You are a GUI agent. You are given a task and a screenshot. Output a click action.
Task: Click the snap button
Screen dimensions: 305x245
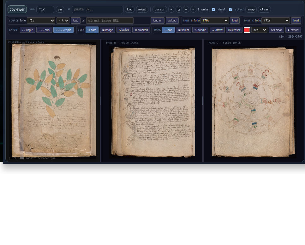tap(251, 9)
